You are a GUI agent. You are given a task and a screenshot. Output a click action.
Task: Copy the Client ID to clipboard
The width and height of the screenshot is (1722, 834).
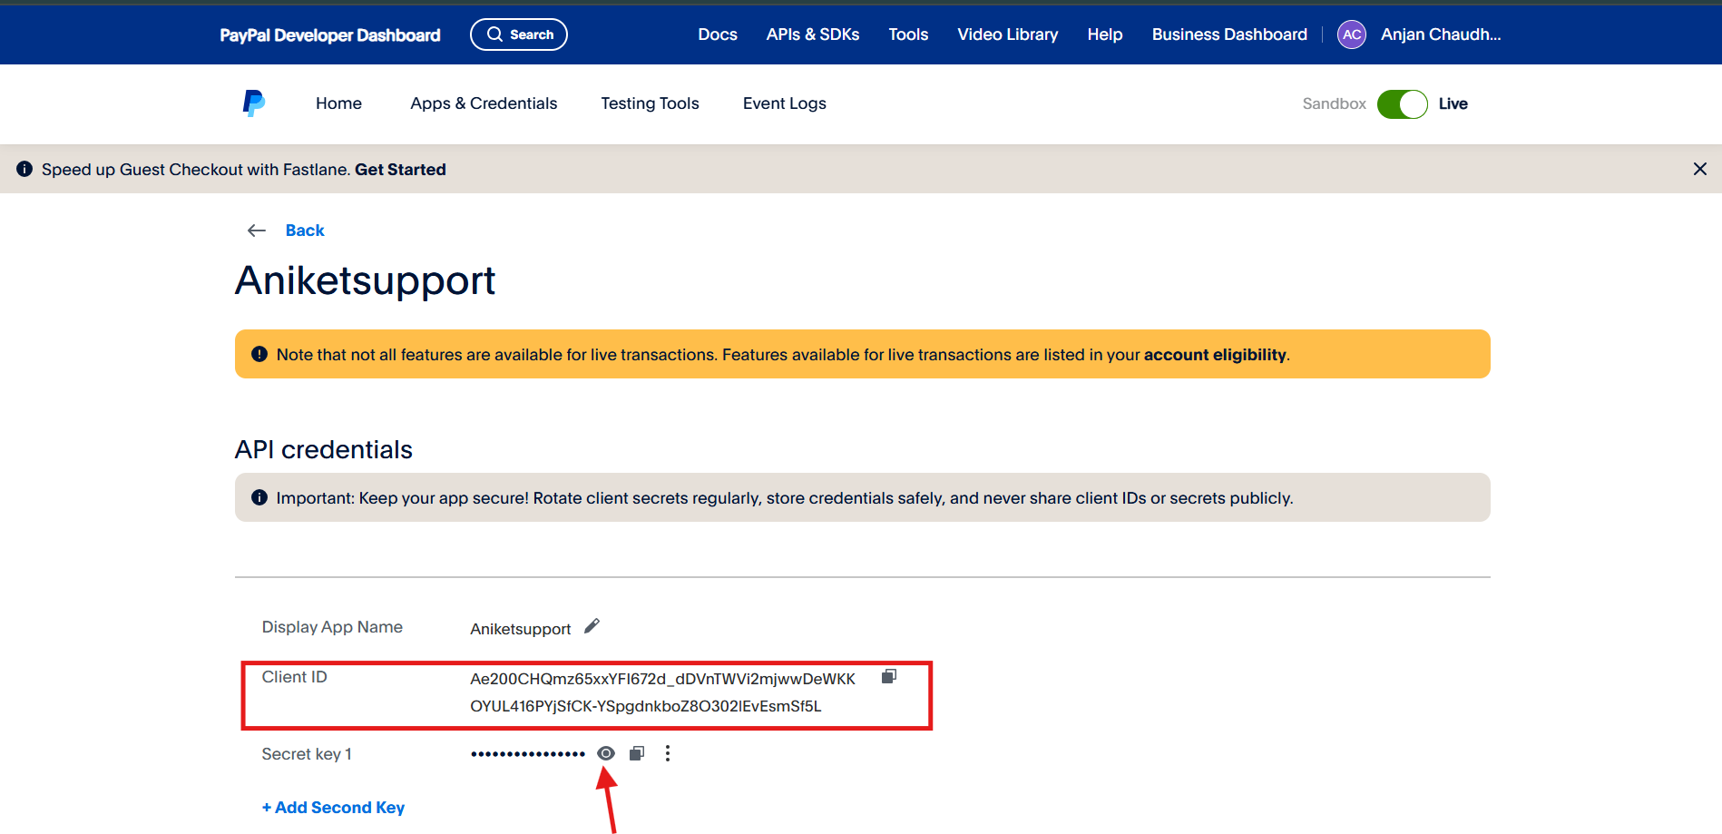pos(889,677)
